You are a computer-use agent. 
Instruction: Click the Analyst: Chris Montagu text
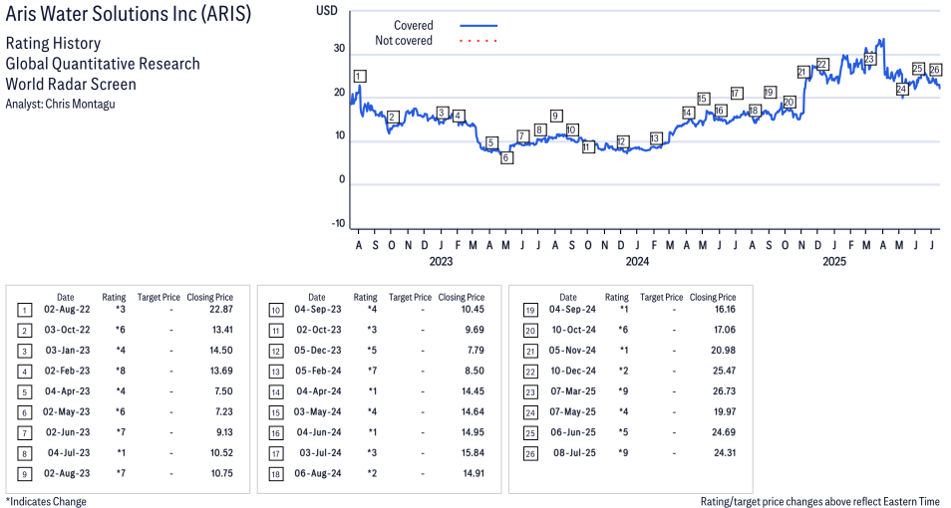[x=60, y=104]
